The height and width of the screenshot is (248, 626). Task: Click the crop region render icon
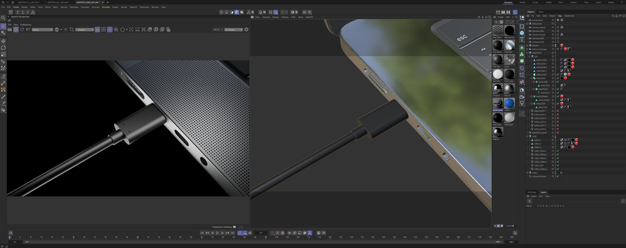click(x=72, y=29)
